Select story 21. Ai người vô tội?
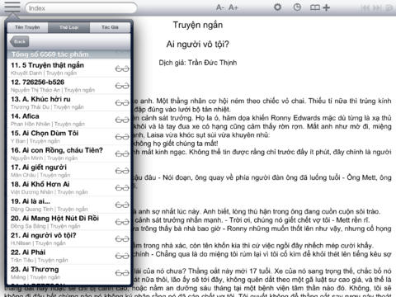 [x=68, y=238]
